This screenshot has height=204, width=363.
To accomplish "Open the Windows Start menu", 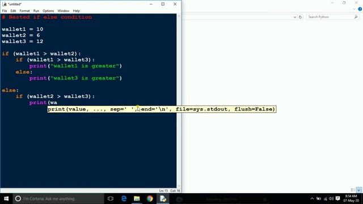I will 6,199.
